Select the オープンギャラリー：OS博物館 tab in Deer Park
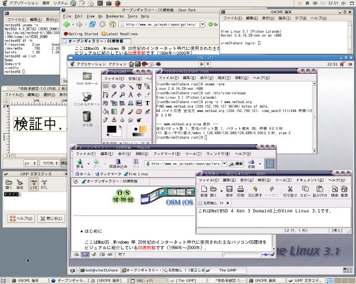 point(96,41)
